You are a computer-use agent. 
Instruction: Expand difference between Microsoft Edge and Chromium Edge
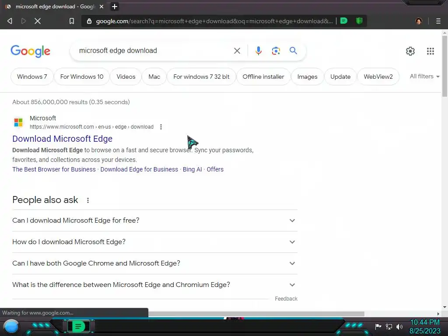[x=155, y=285]
